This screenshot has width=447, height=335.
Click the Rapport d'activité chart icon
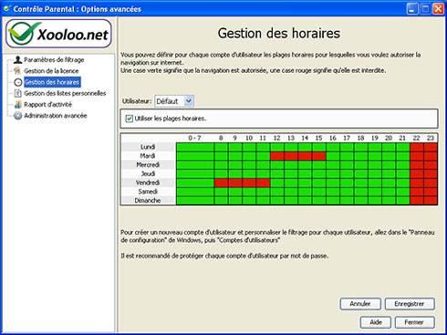click(x=18, y=105)
